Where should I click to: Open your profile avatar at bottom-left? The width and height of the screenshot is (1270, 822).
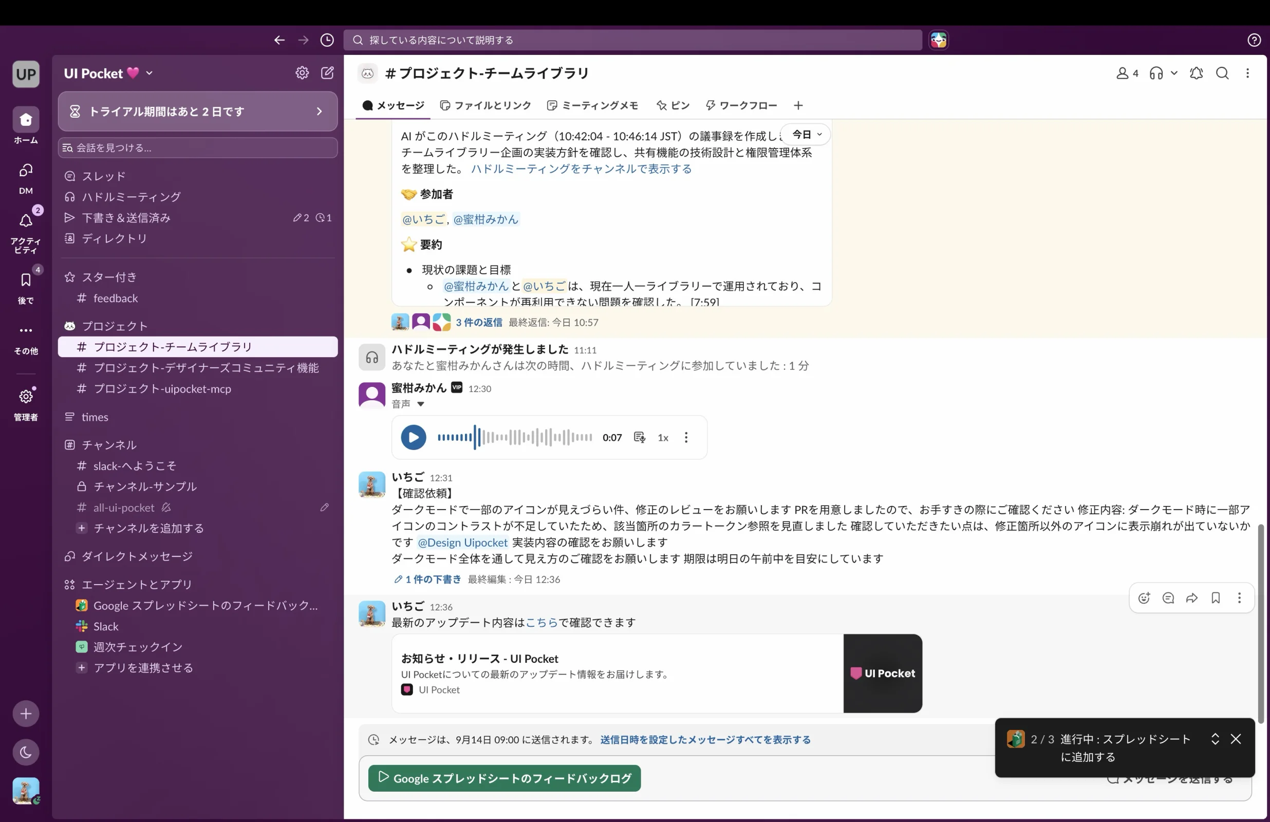[26, 791]
